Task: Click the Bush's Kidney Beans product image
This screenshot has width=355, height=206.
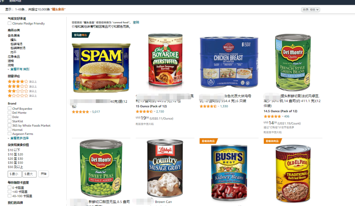Action: tap(229, 173)
